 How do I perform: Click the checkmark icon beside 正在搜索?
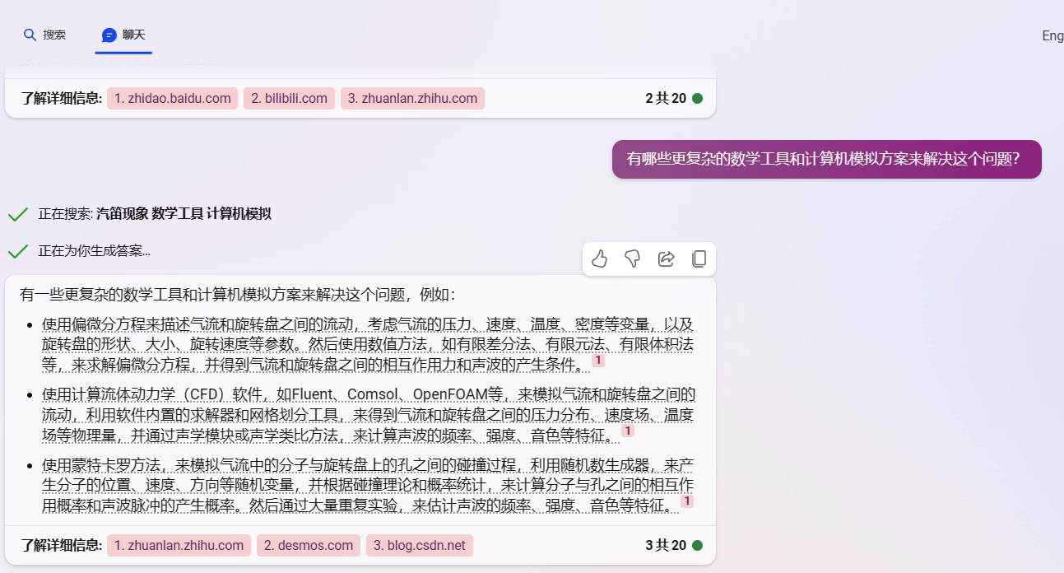point(18,214)
